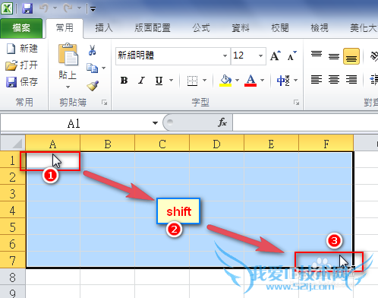Click the Copy icon
The image size is (378, 298).
coord(92,68)
